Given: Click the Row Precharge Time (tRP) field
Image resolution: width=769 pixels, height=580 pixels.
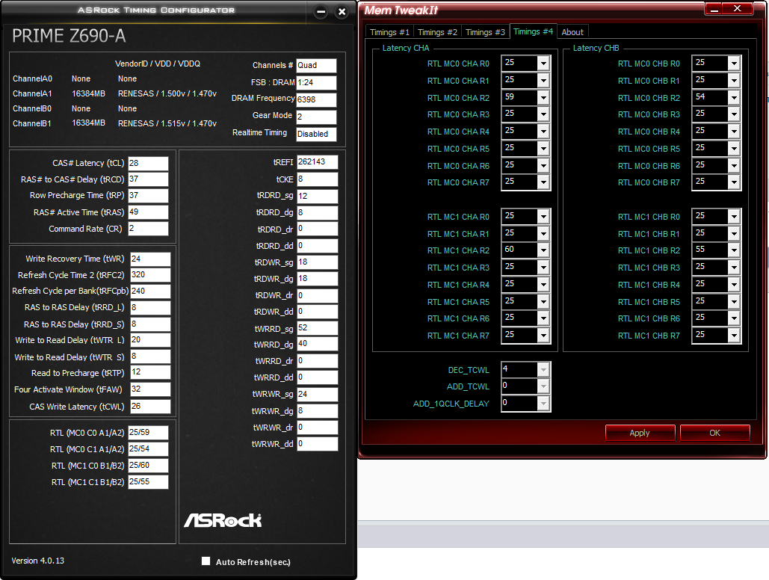Looking at the screenshot, I should [x=148, y=196].
